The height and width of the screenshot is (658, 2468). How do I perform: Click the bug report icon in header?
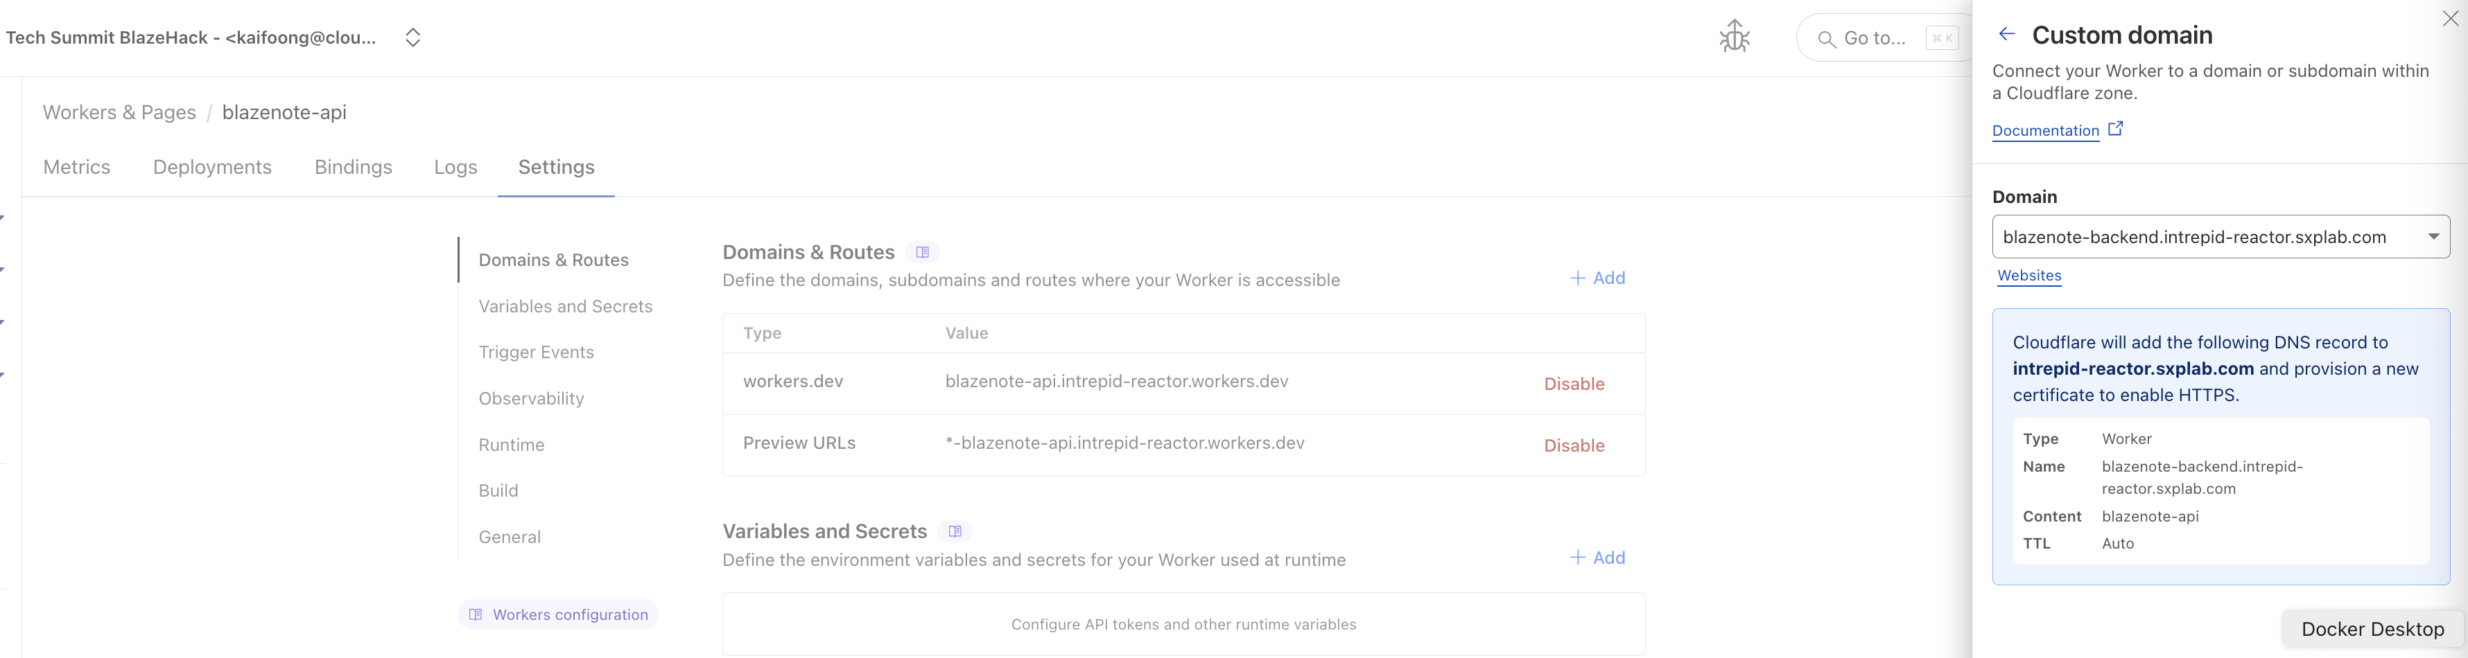click(x=1734, y=37)
